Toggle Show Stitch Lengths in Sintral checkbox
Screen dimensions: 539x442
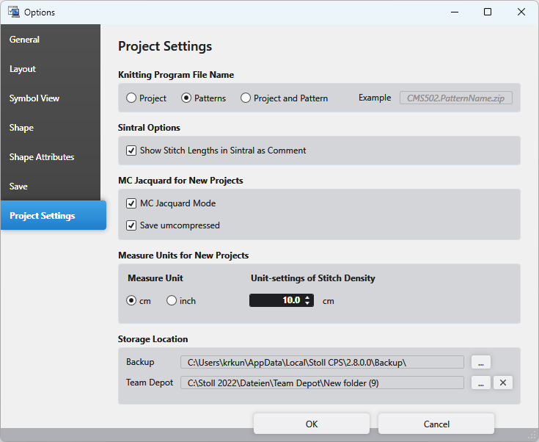pos(131,151)
